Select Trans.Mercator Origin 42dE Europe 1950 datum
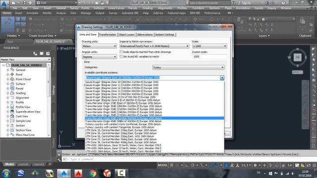 (x=155, y=118)
